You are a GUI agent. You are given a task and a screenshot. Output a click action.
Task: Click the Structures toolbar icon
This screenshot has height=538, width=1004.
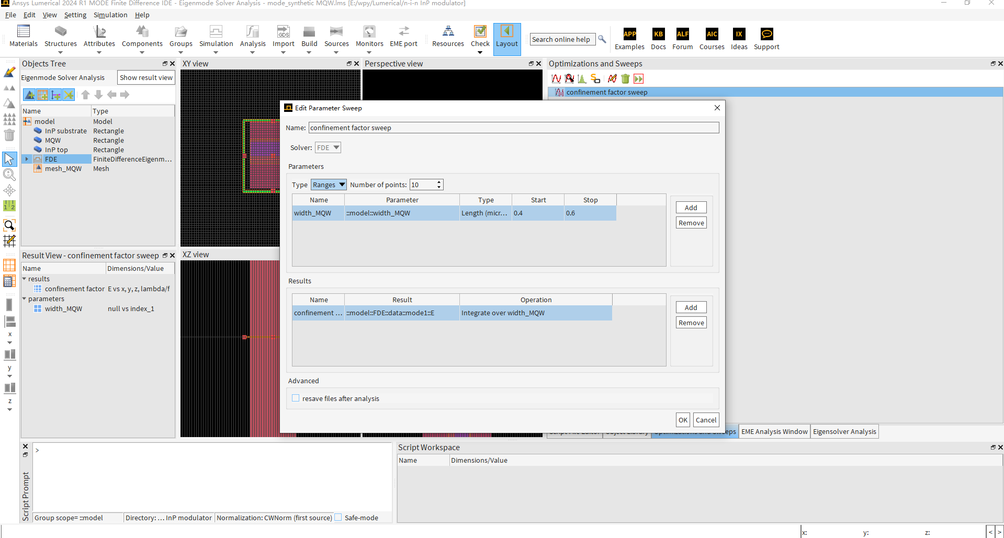pos(60,31)
